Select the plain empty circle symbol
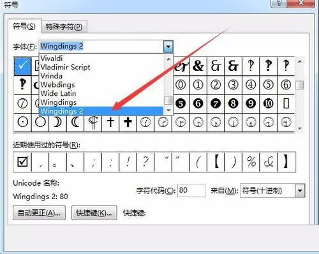 [40, 123]
